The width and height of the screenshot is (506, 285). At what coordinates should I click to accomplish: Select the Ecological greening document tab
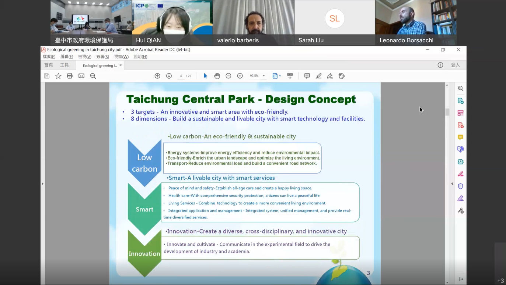point(100,65)
